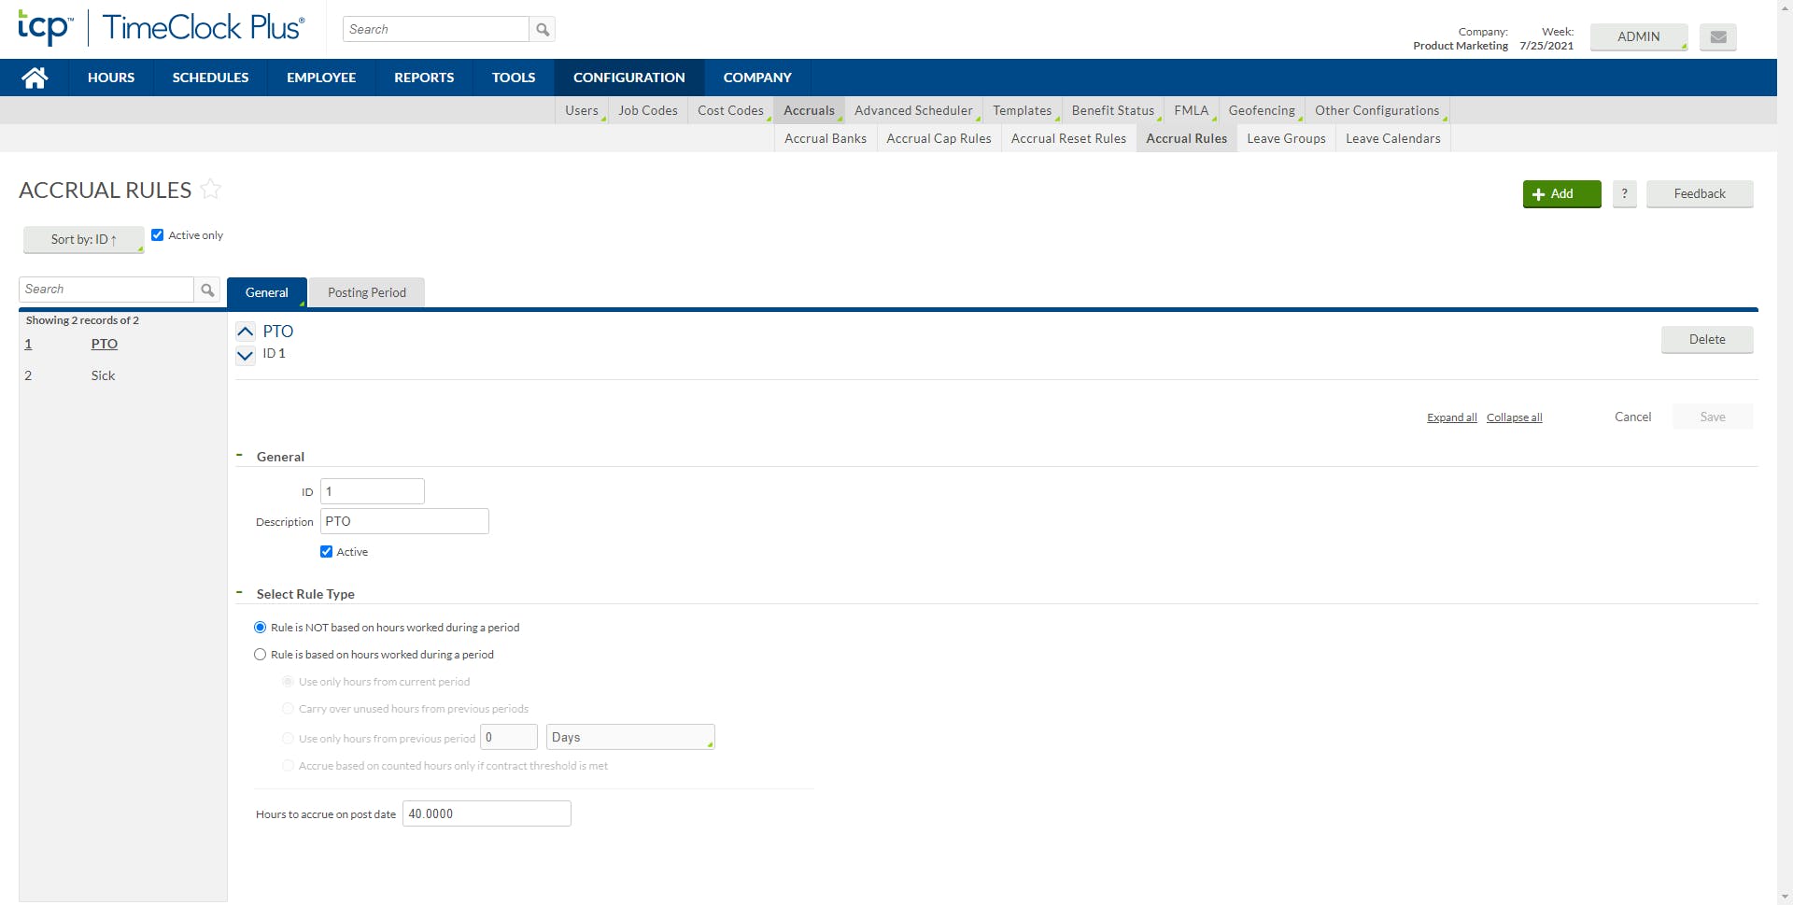
Task: Click the Hours to accrue input field
Action: click(486, 813)
